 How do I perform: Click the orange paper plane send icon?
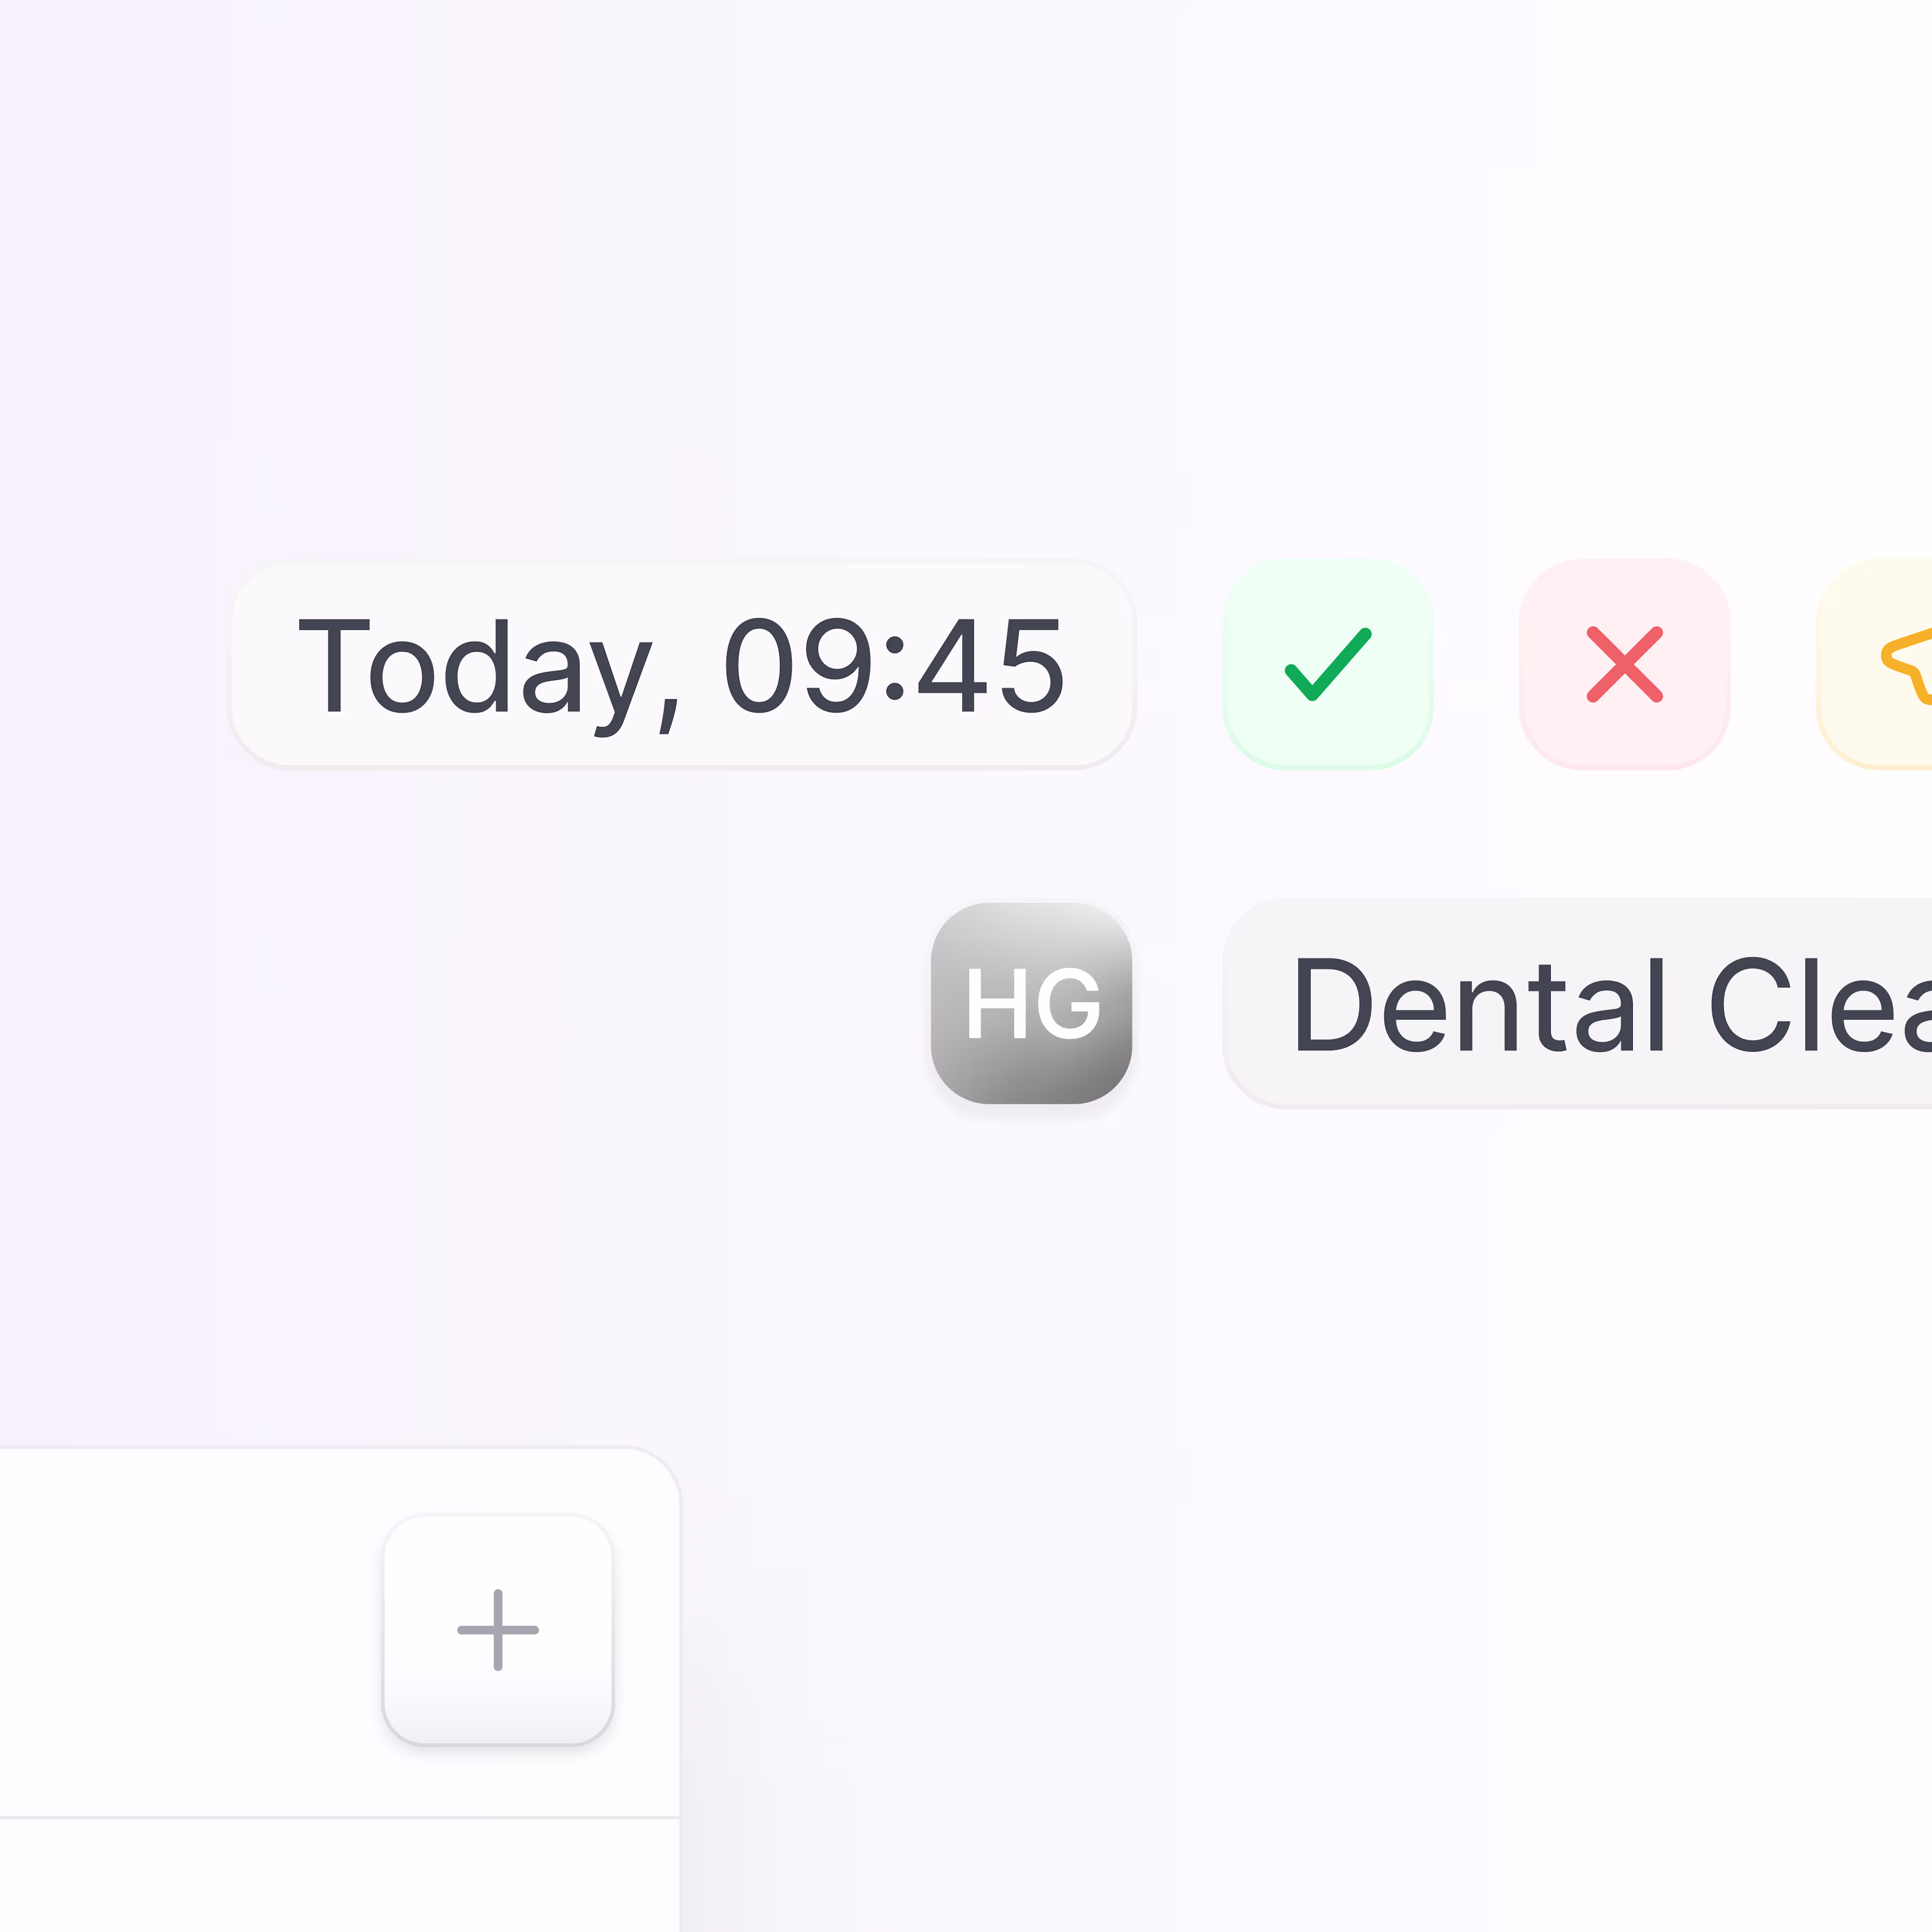coord(1875,664)
